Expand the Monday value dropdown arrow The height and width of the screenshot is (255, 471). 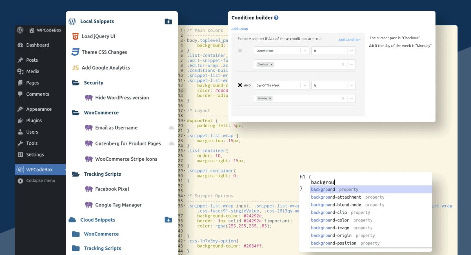tap(351, 98)
